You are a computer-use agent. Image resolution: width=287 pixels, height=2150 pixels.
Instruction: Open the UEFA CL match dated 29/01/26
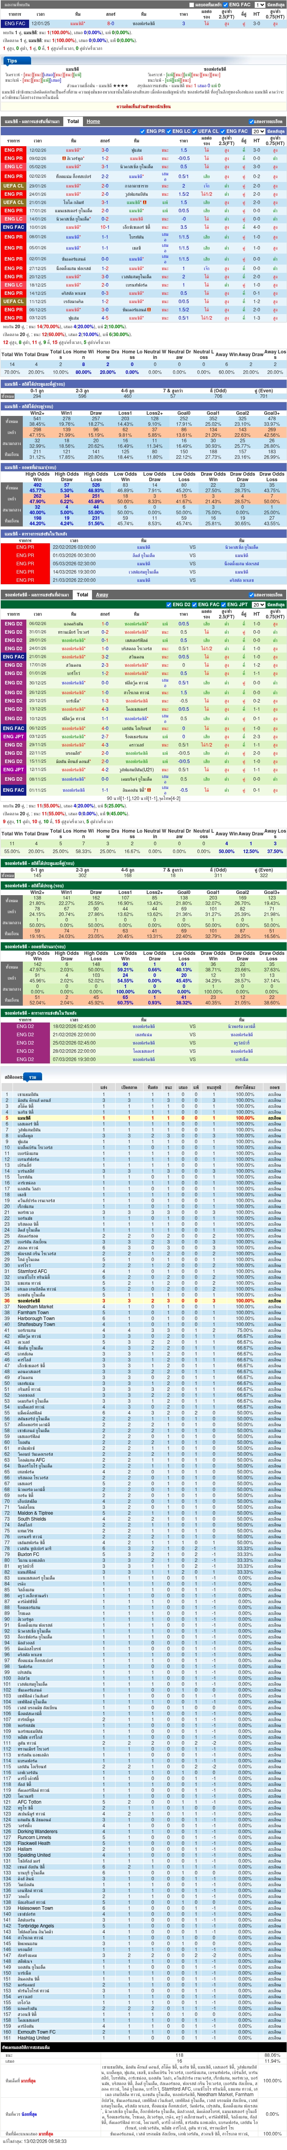click(143, 185)
